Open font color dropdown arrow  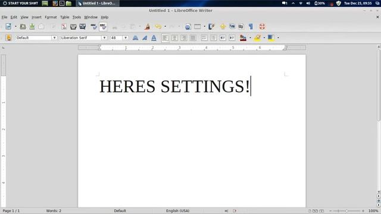click(250, 38)
